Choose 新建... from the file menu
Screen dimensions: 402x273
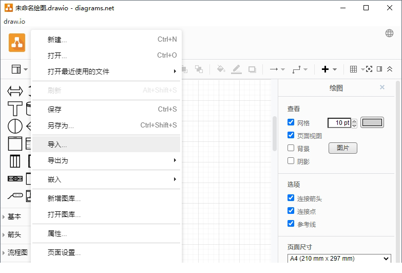coord(106,40)
